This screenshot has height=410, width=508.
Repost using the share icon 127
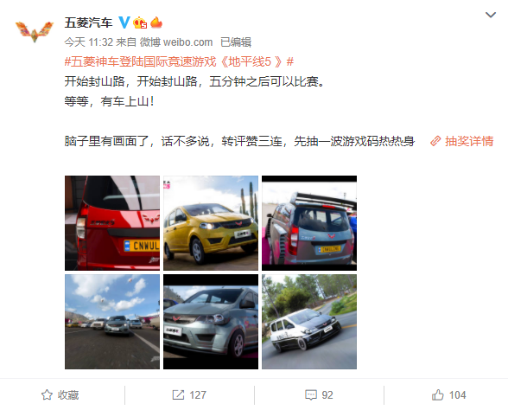click(x=189, y=394)
